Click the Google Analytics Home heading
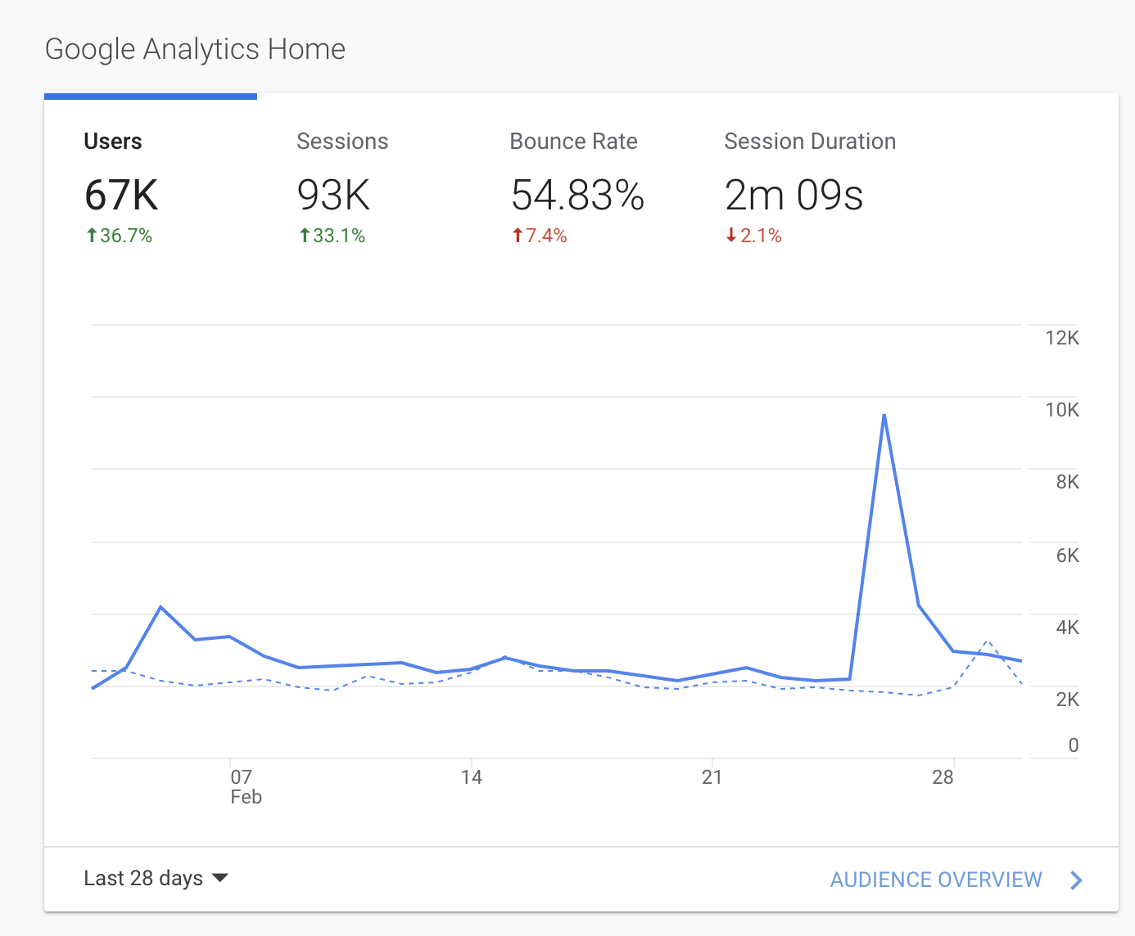This screenshot has width=1135, height=936. [196, 50]
